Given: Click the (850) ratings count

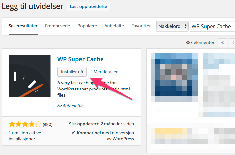Looking at the screenshot, I should coord(47,124).
